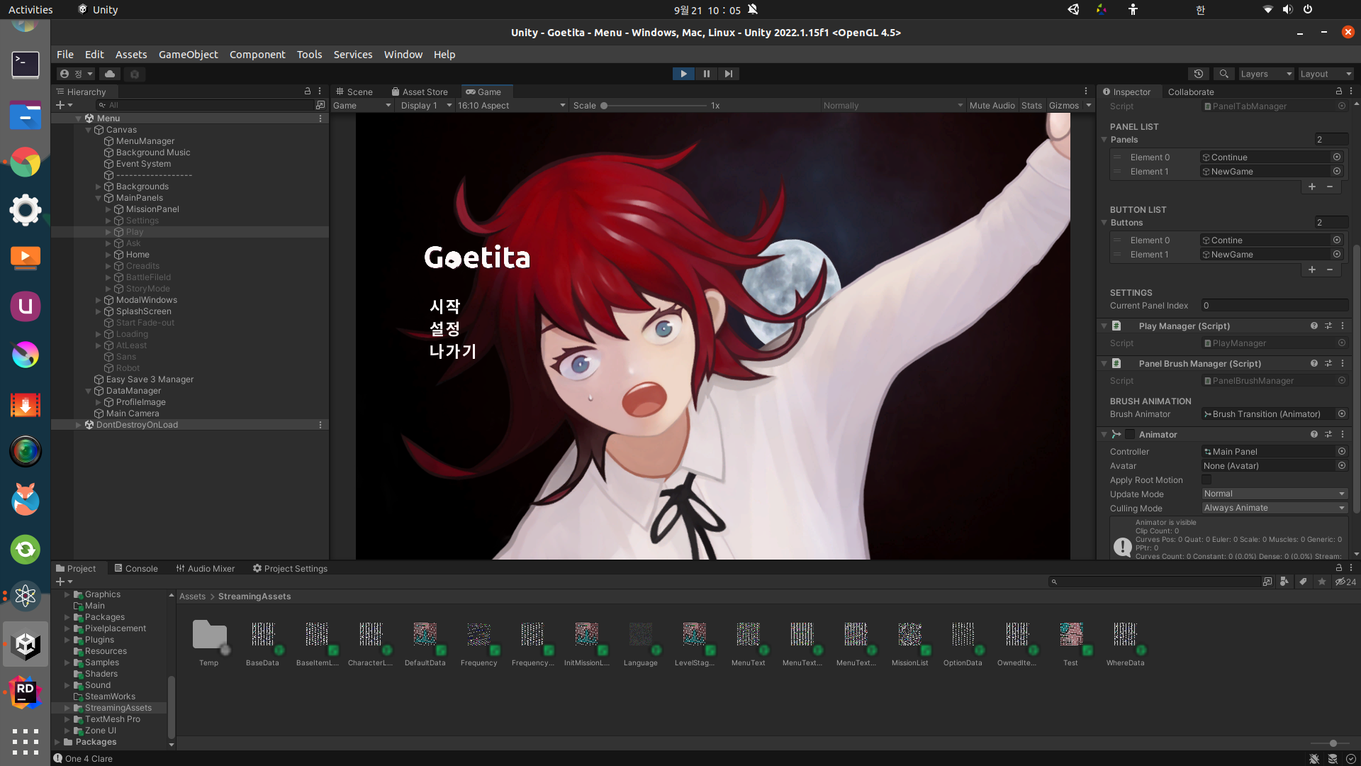Open the Component menu
The height and width of the screenshot is (766, 1361).
click(x=257, y=55)
